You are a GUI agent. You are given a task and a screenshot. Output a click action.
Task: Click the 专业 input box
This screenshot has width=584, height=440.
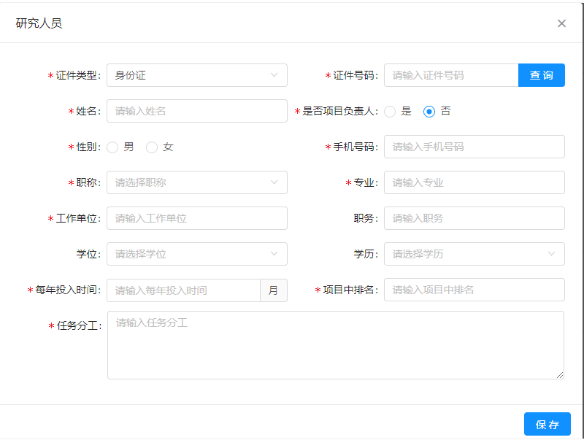(x=474, y=182)
